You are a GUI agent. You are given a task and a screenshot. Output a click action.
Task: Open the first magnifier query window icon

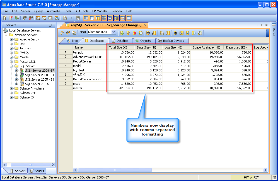[x=38, y=18]
